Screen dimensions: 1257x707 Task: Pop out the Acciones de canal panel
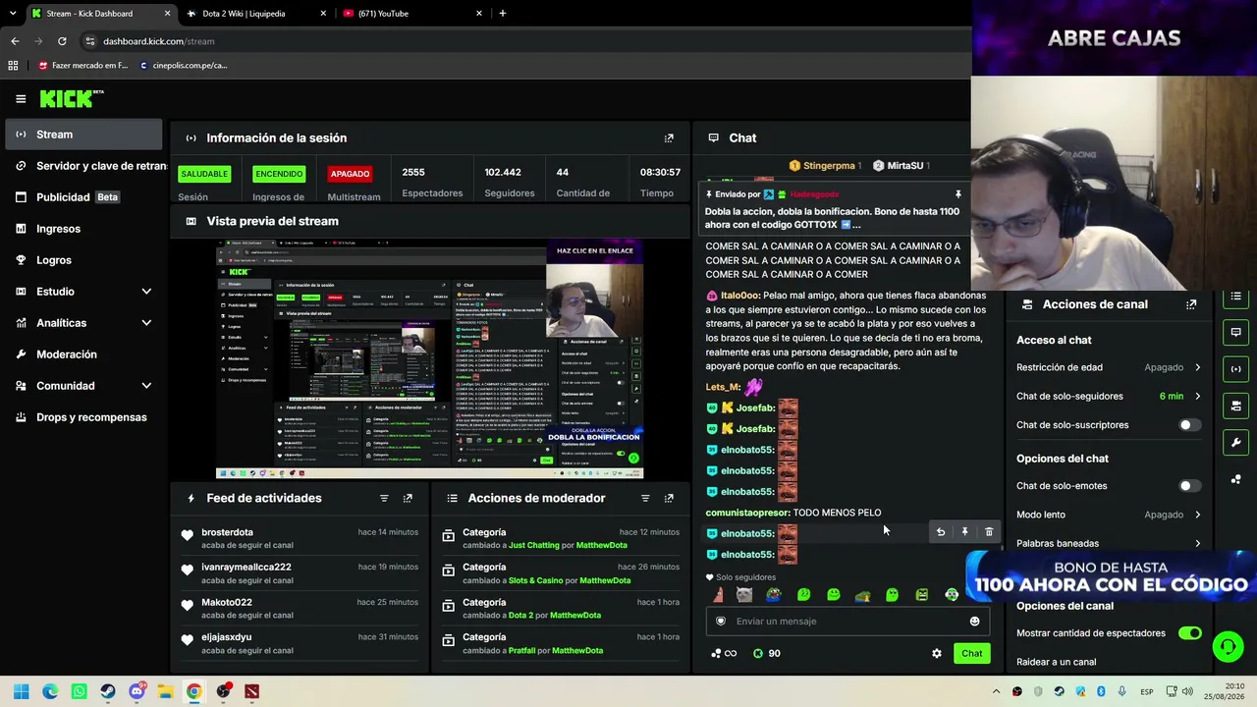(x=1191, y=304)
